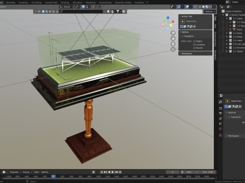The height and width of the screenshot is (183, 245).
Task: Select rendered viewport shading
Action: pos(210,7)
